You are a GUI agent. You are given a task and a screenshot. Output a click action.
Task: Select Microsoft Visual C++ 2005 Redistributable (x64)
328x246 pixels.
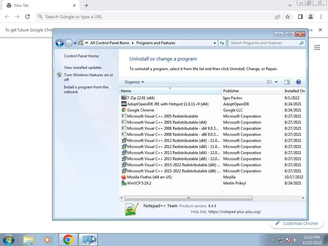click(212, 122)
